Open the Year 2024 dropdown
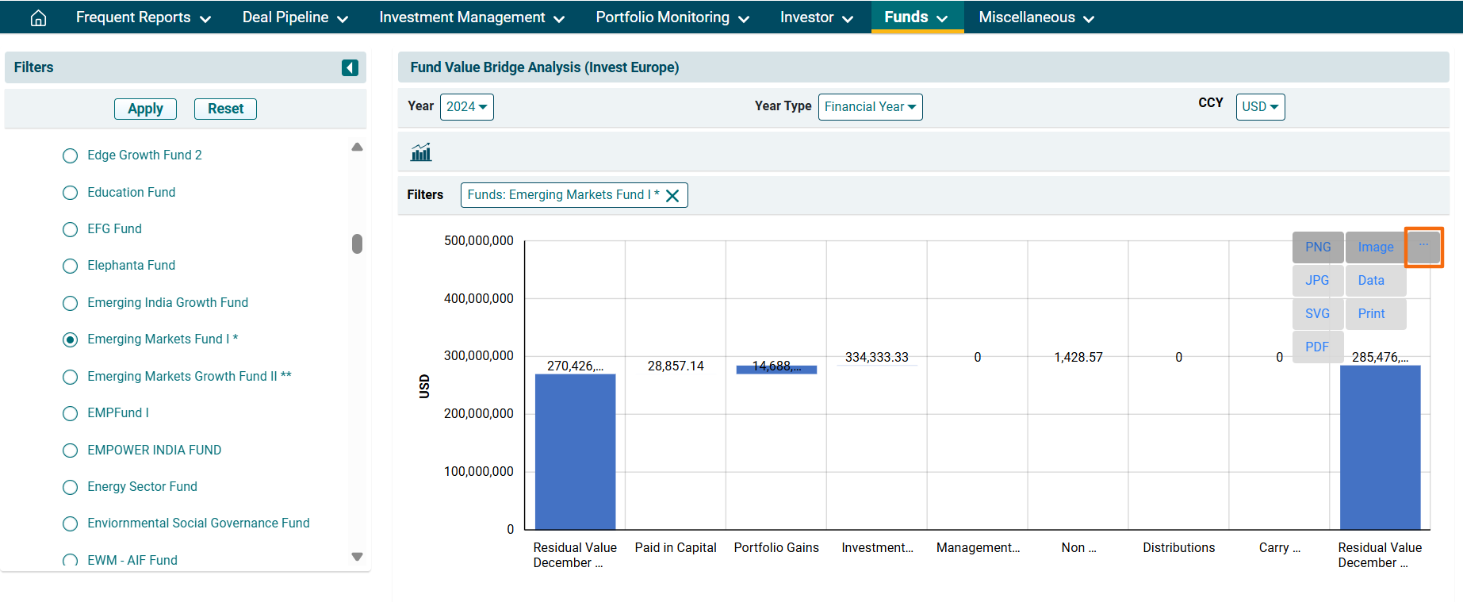 [x=466, y=107]
